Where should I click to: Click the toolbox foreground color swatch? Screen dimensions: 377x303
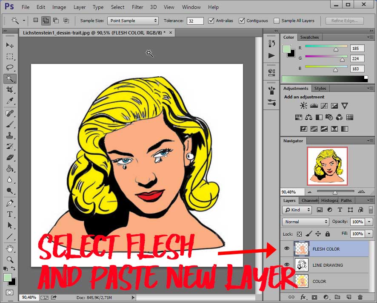coord(8,278)
